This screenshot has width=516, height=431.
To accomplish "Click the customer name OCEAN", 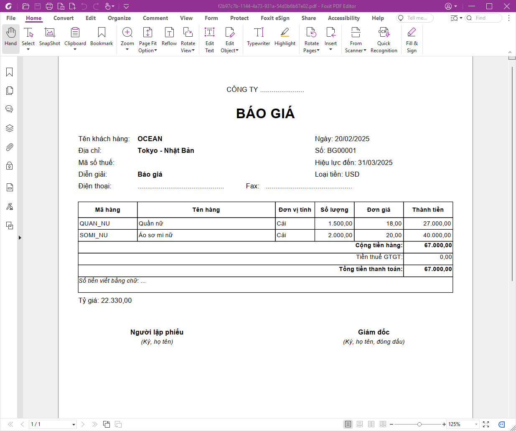I will (x=150, y=139).
